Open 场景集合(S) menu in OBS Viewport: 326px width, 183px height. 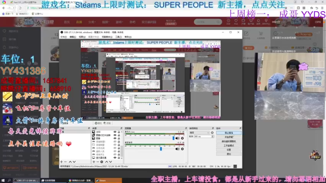[x=107, y=37]
